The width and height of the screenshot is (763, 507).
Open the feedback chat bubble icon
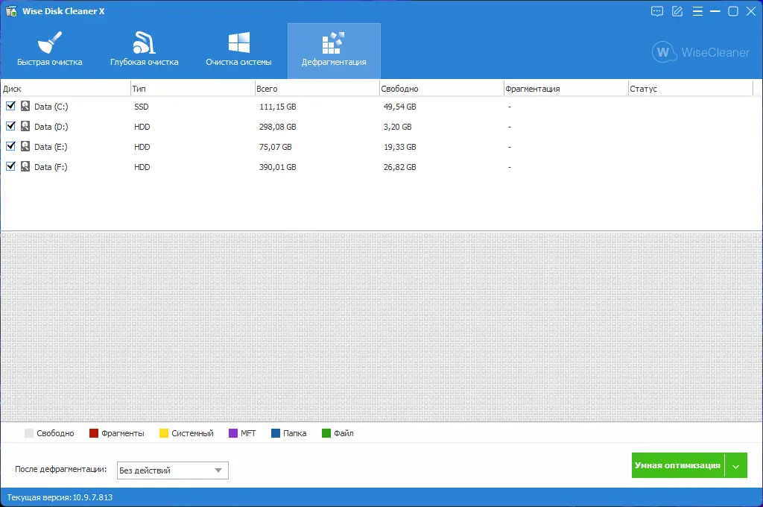click(657, 11)
